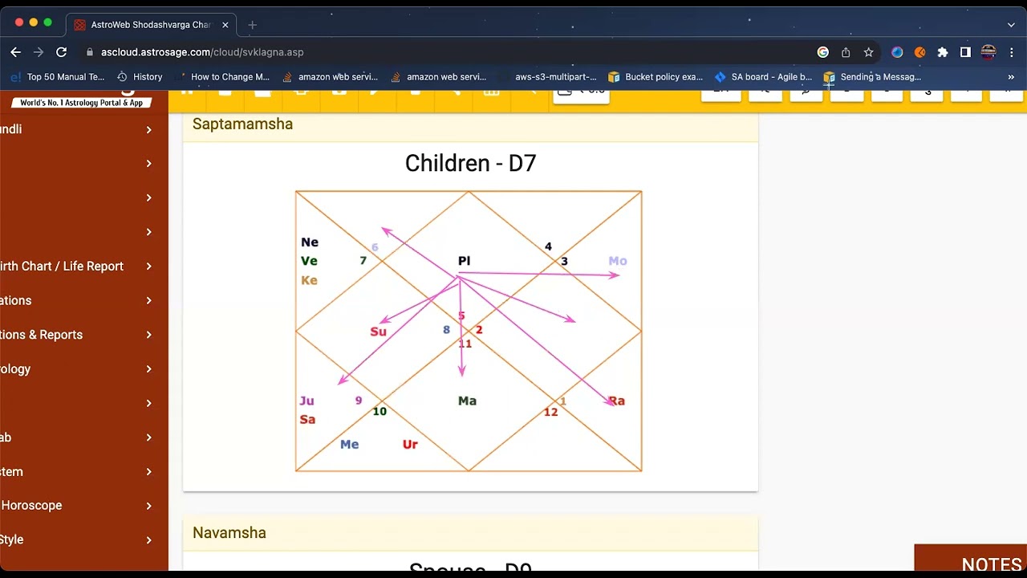Toggle the browser side panel icon
Screen dimensions: 1027x578
[965, 52]
